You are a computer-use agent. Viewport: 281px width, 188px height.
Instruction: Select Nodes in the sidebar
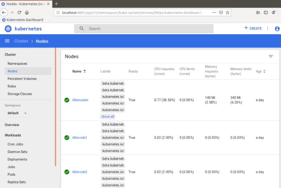tap(28, 71)
